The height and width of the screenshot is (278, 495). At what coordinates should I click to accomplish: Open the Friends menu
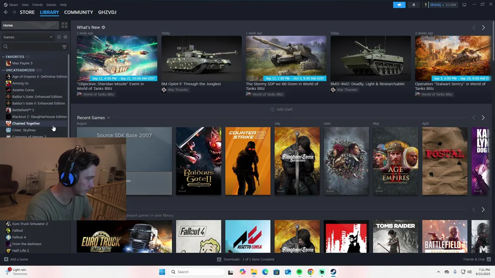[x=38, y=5]
